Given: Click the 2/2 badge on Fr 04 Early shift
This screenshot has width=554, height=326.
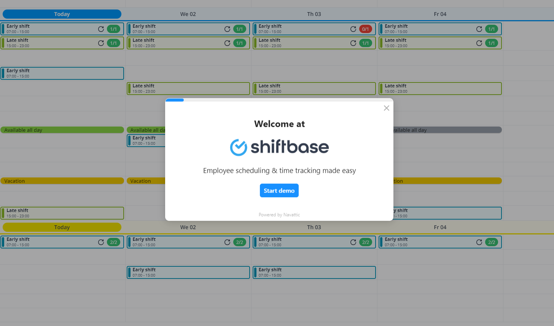Looking at the screenshot, I should [x=492, y=242].
